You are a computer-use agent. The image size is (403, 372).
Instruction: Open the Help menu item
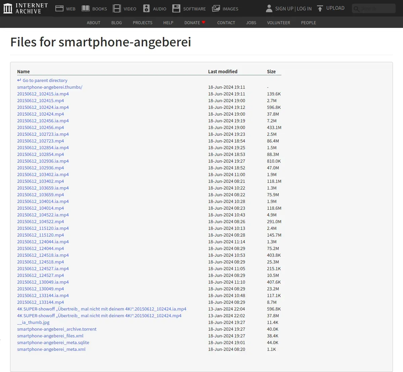[168, 23]
